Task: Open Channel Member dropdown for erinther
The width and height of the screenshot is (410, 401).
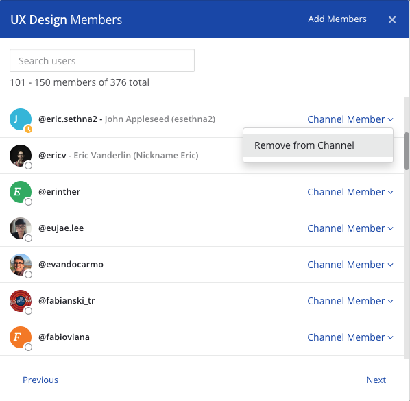Action: pyautogui.click(x=350, y=192)
